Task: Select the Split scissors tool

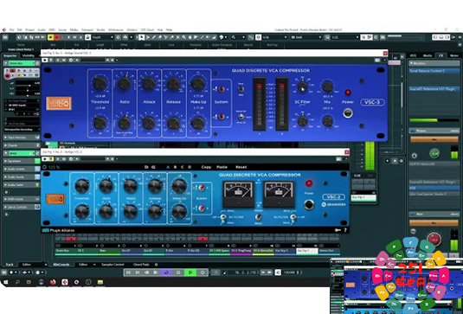Action: 166,37
